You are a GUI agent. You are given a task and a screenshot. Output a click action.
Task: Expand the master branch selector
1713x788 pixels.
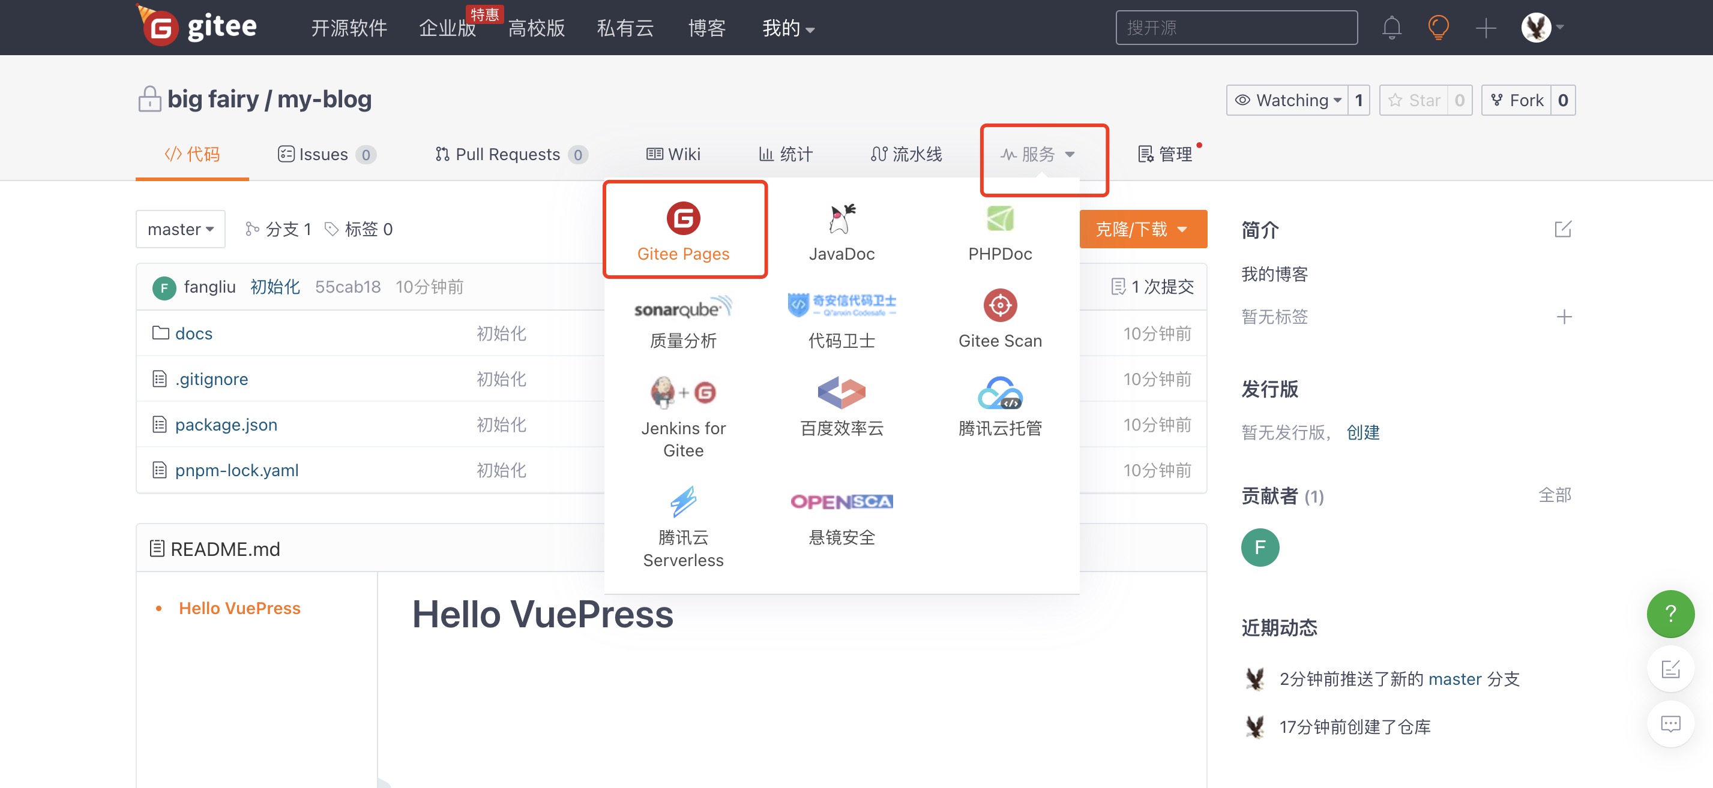coord(180,229)
